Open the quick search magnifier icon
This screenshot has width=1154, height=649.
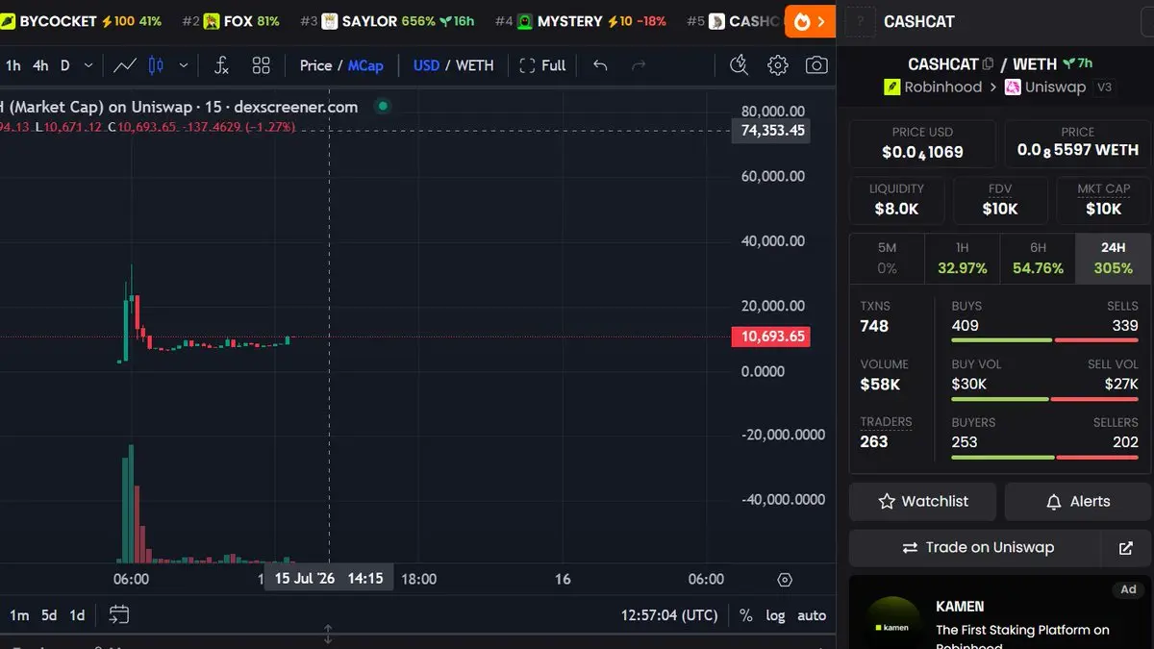739,65
